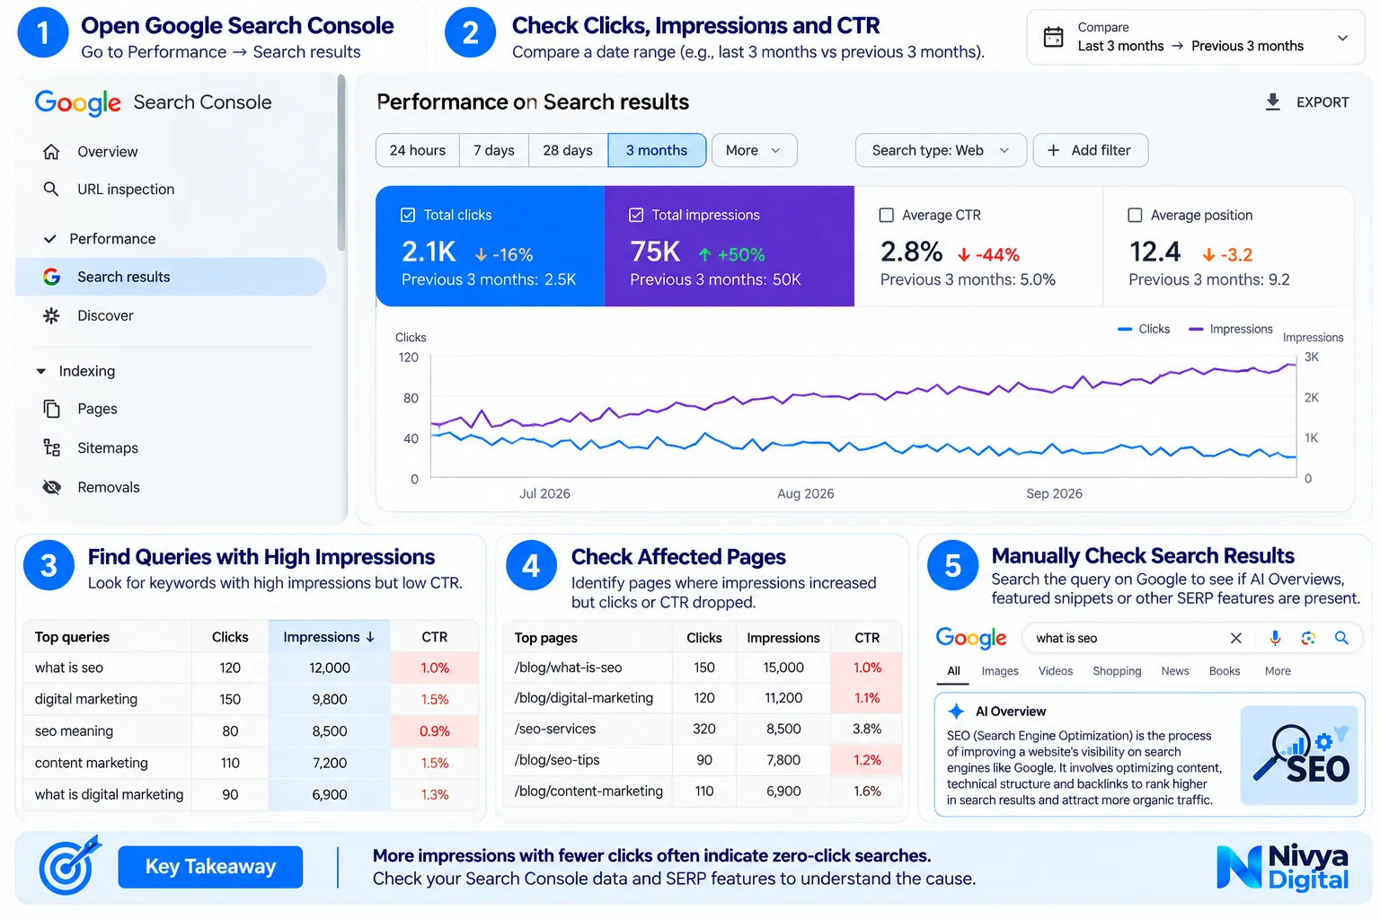Click the Impressions legend purple swatch
This screenshot has height=920, width=1380.
pyautogui.click(x=1195, y=330)
